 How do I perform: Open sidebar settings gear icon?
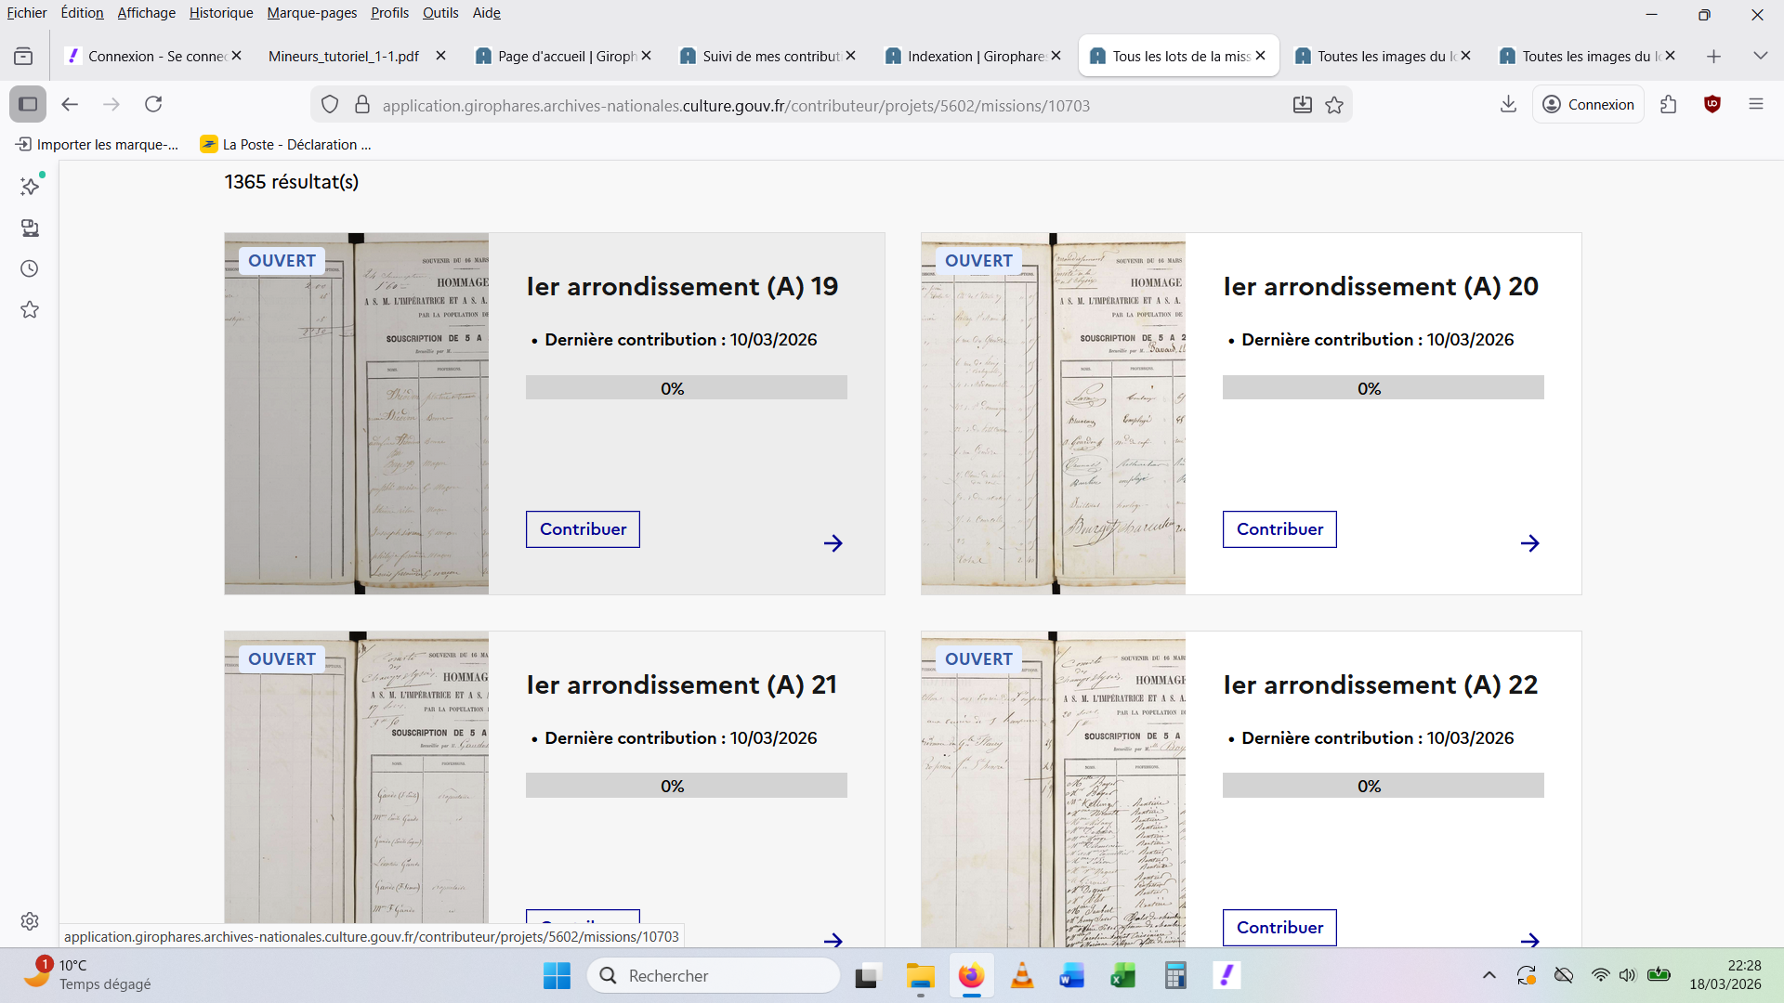30,920
